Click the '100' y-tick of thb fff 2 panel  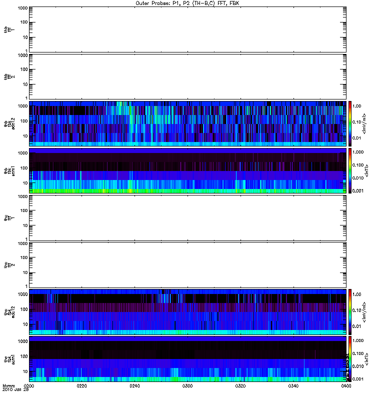pyautogui.click(x=24, y=69)
